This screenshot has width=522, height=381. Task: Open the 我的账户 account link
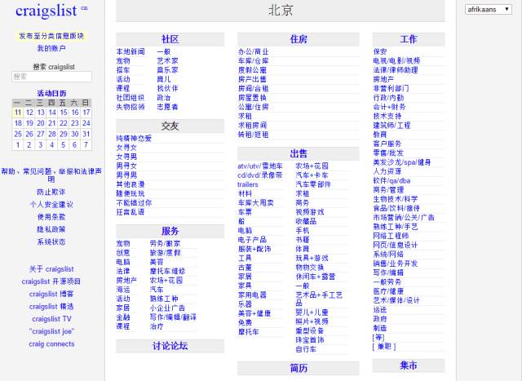click(51, 48)
